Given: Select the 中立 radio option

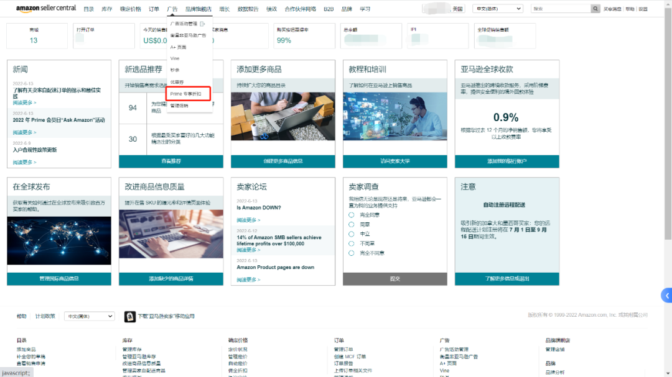Looking at the screenshot, I should point(352,234).
